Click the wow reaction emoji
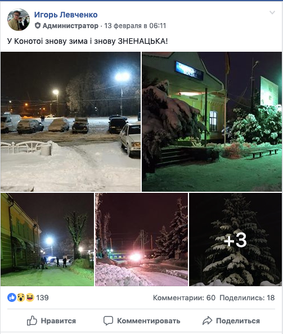The width and height of the screenshot is (283, 334). coord(21,297)
